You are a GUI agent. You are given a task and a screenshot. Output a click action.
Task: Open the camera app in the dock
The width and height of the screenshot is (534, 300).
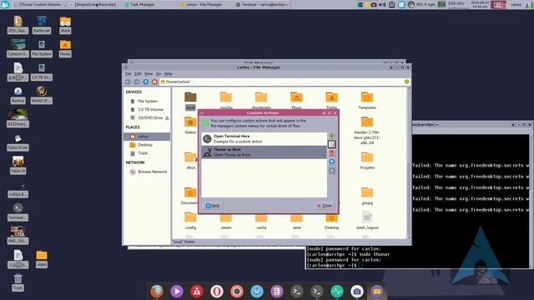point(357,291)
